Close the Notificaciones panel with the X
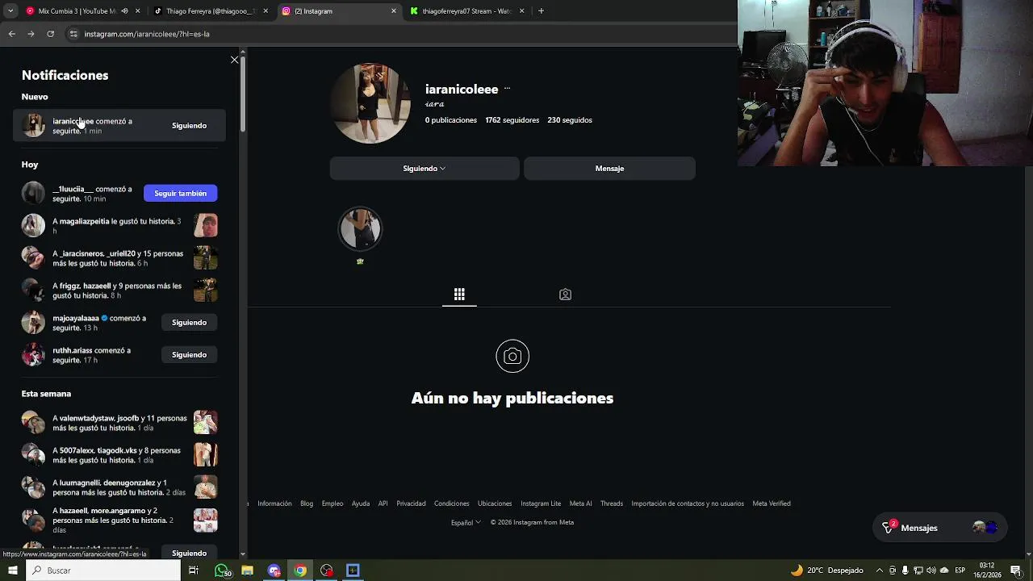Screen dimensions: 1033x581 coord(235,60)
